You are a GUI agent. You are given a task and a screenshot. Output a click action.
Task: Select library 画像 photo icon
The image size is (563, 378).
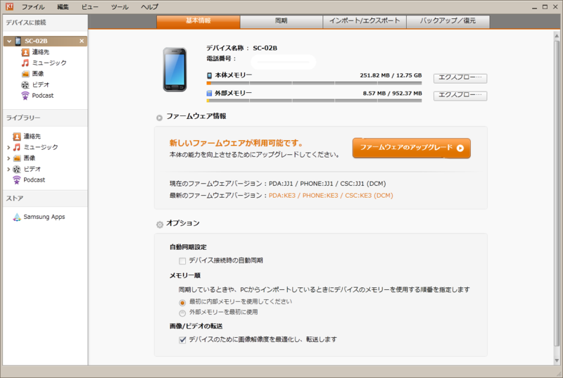pyautogui.click(x=17, y=158)
